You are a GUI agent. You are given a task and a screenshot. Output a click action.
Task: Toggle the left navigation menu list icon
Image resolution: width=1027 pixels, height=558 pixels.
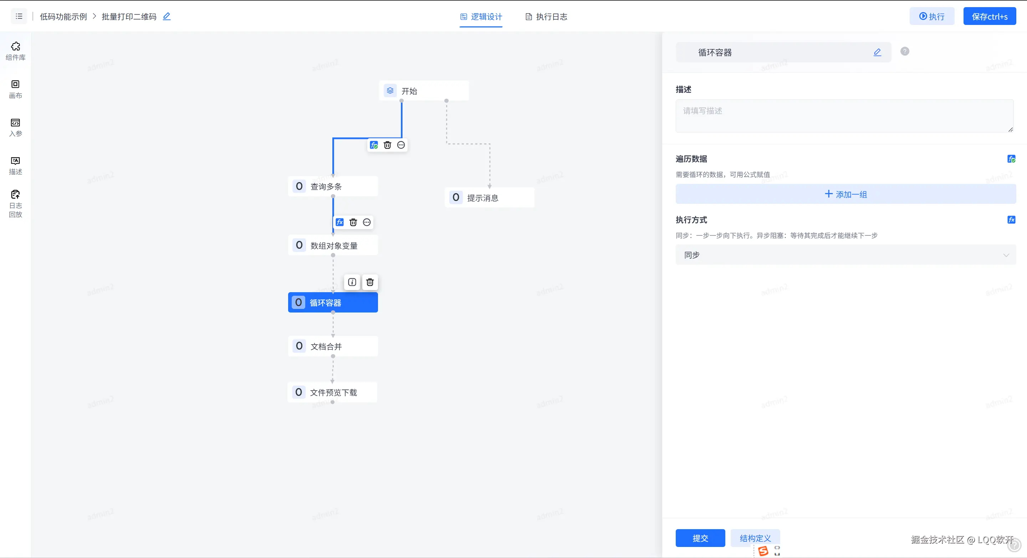pyautogui.click(x=19, y=16)
